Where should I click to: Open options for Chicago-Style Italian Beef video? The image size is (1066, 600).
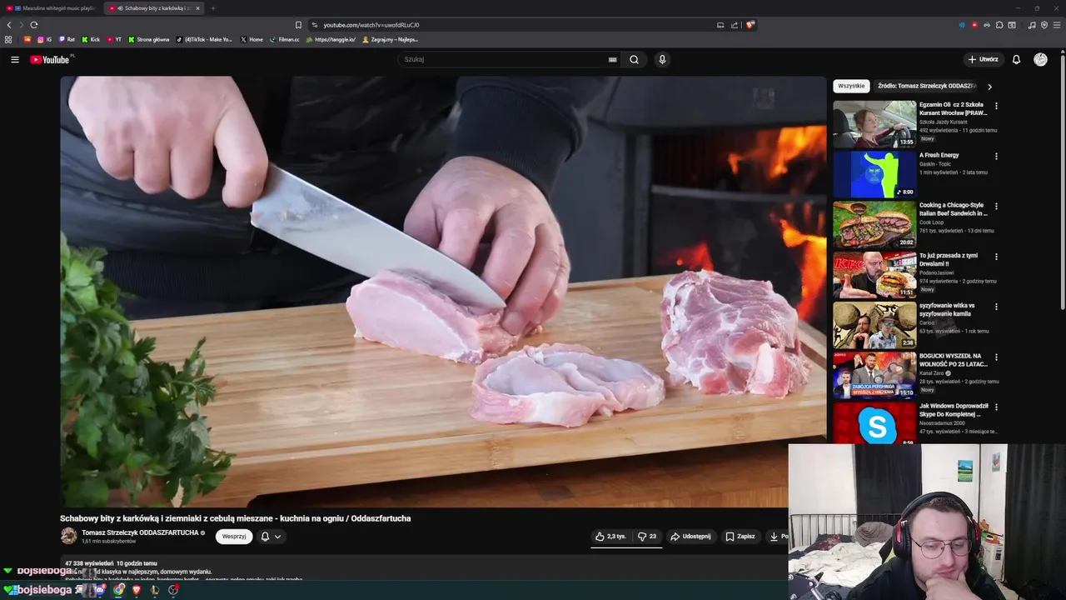click(x=996, y=206)
